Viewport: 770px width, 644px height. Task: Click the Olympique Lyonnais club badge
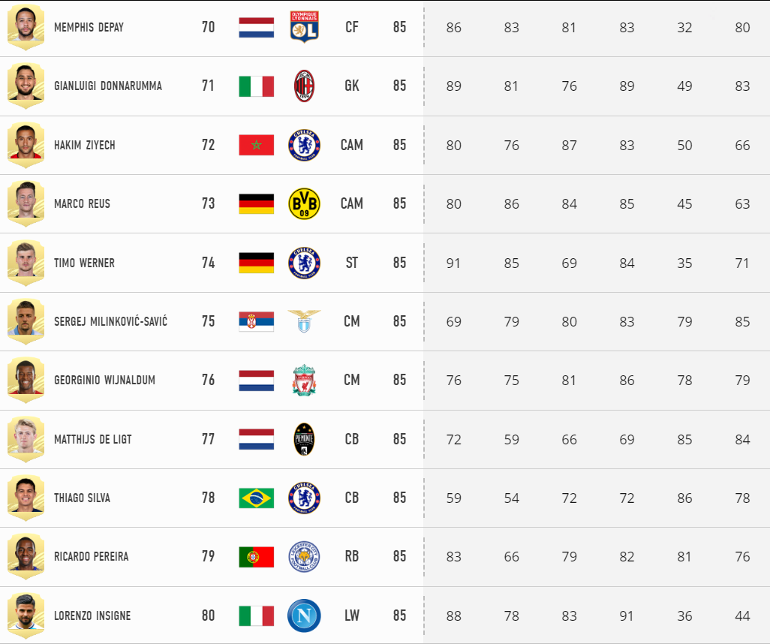click(x=304, y=27)
